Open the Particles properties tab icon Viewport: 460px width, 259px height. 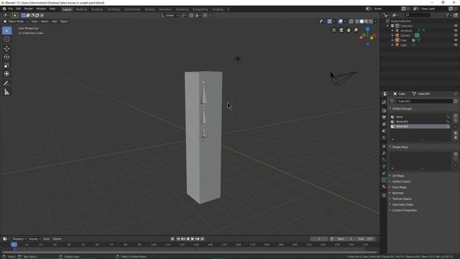click(x=384, y=160)
